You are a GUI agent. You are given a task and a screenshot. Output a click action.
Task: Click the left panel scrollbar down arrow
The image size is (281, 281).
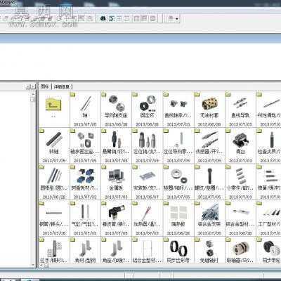(33, 265)
